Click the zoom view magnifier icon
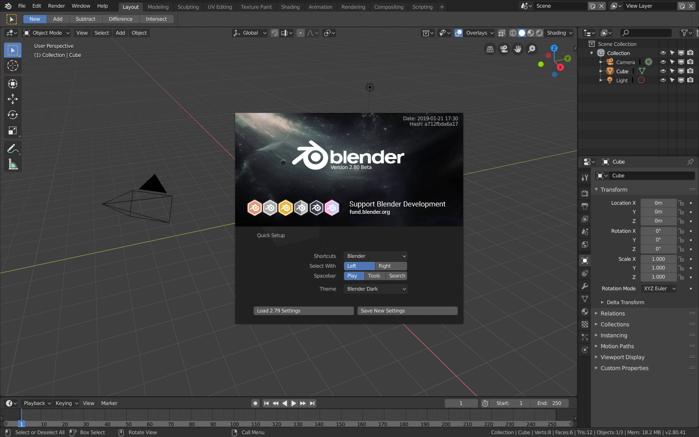The image size is (699, 437). point(532,49)
